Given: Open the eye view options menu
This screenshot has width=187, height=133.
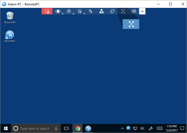Looking at the screenshot, I should [x=58, y=11].
